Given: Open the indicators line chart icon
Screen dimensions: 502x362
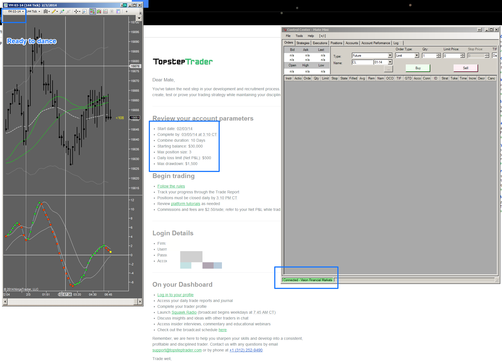Looking at the screenshot, I should (x=105, y=11).
